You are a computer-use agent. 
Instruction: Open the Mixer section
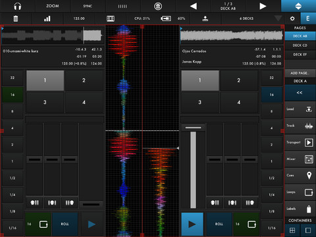tap(300, 159)
